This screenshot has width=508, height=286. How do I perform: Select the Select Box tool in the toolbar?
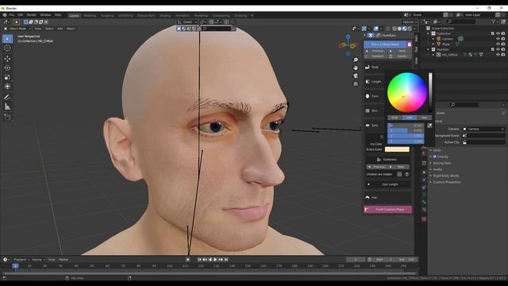pyautogui.click(x=7, y=39)
